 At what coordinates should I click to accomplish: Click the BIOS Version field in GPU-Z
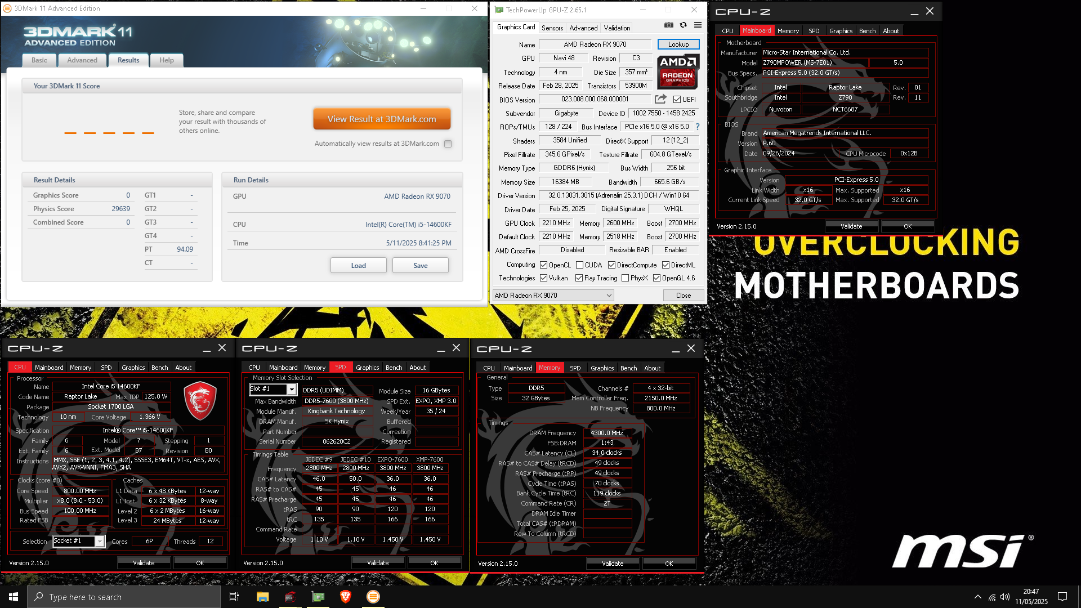tap(595, 99)
